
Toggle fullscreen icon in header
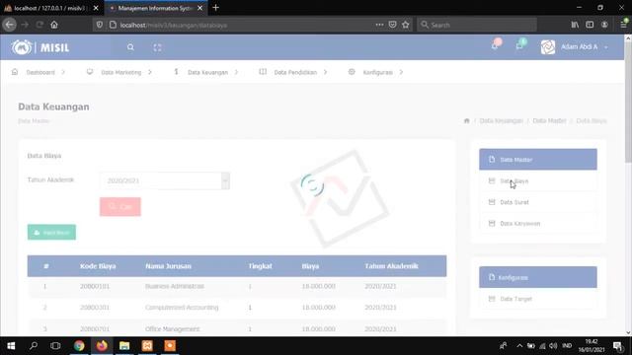pos(158,47)
